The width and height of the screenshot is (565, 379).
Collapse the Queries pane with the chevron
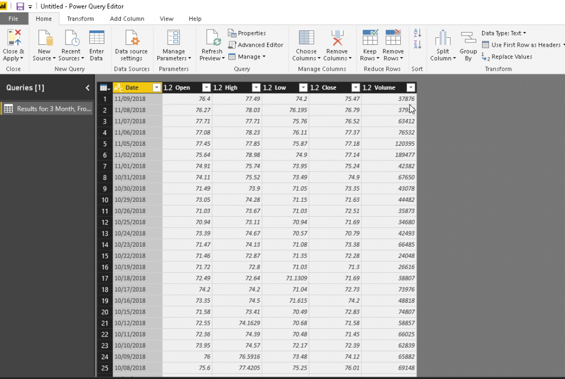[88, 88]
